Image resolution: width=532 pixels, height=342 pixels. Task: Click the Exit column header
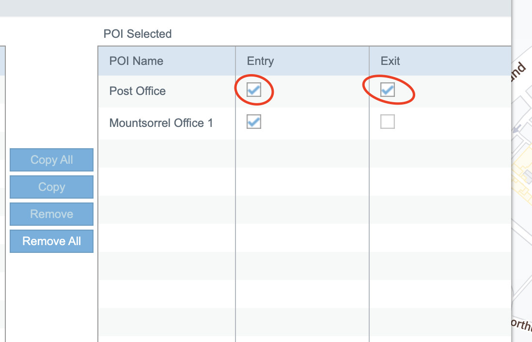tap(390, 61)
